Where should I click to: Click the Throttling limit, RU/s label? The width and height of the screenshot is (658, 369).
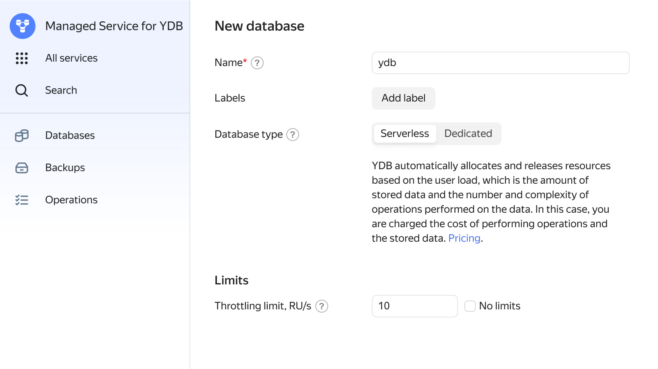pyautogui.click(x=263, y=306)
